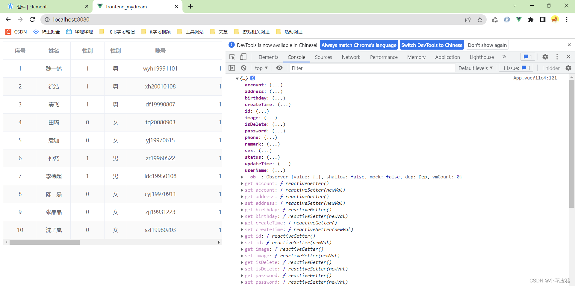575x286 pixels.
Task: Reload the localhost page
Action: coord(32,19)
